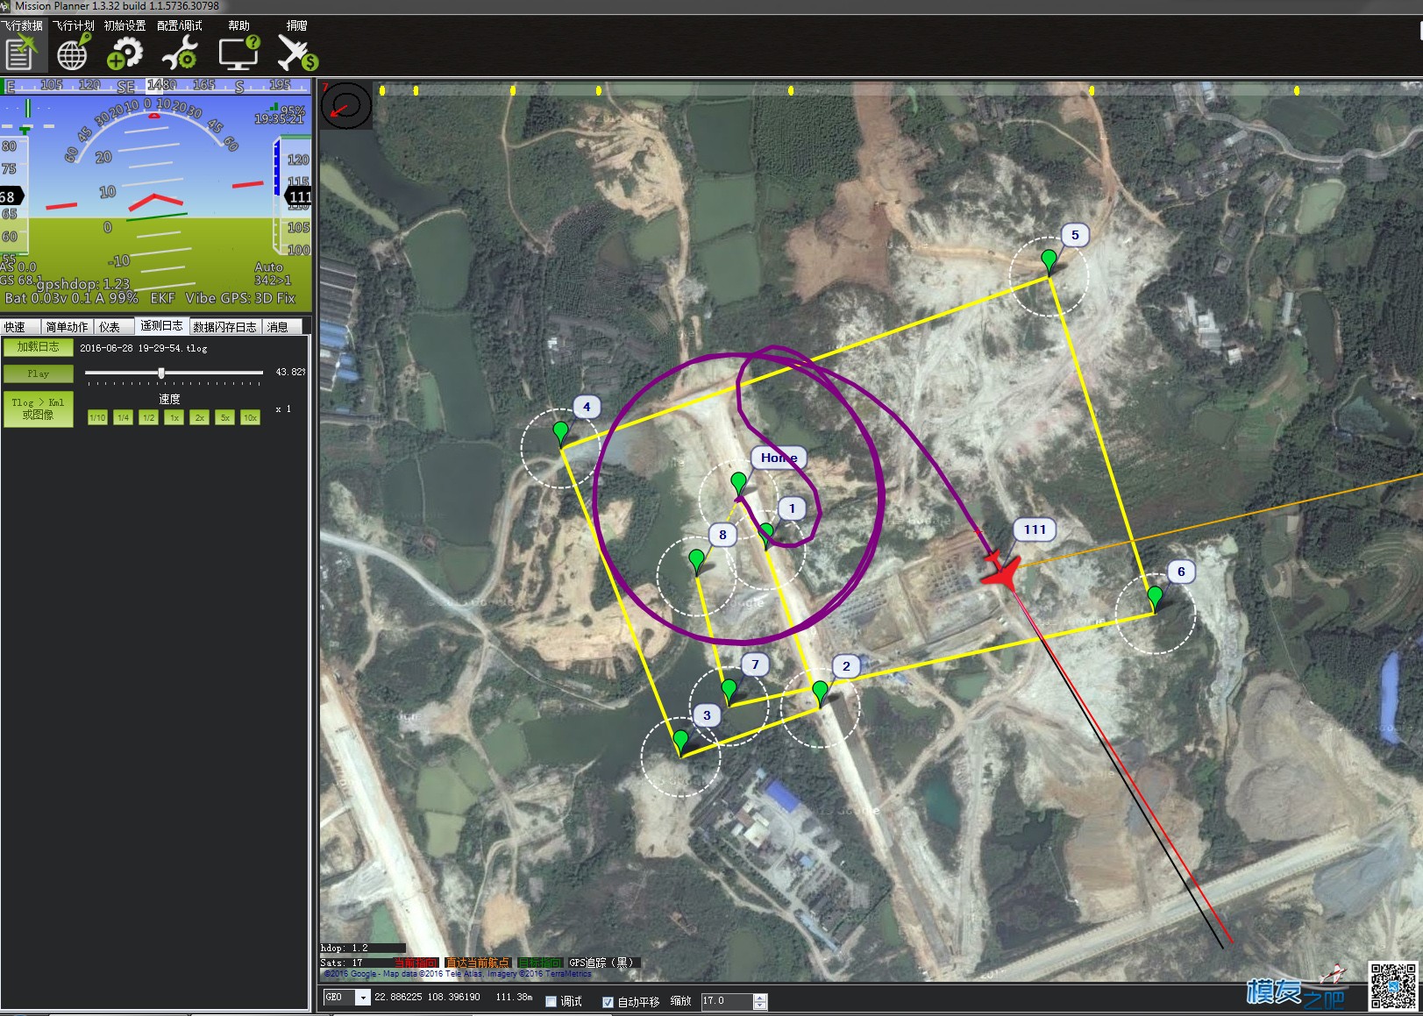The height and width of the screenshot is (1016, 1423).
Task: Click the 加载日志 load log button
Action: 38,347
